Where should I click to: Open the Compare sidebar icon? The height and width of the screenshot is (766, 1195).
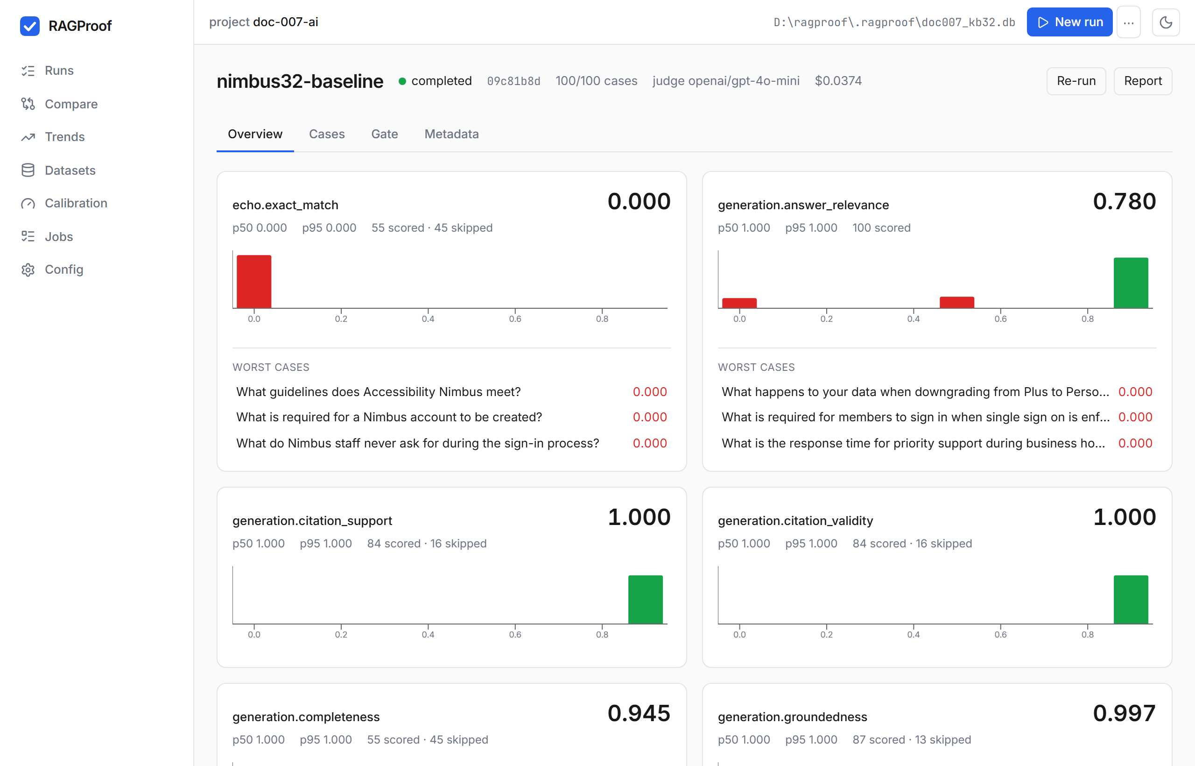point(28,104)
